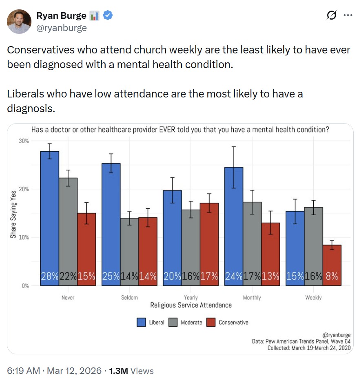Click the Pew American Trends Panel attribution text
This screenshot has height=378, width=359.
point(300,341)
